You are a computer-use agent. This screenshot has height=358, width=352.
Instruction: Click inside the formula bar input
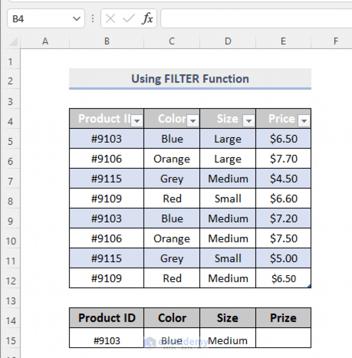pos(256,18)
